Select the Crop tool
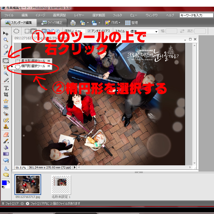 click(6, 94)
